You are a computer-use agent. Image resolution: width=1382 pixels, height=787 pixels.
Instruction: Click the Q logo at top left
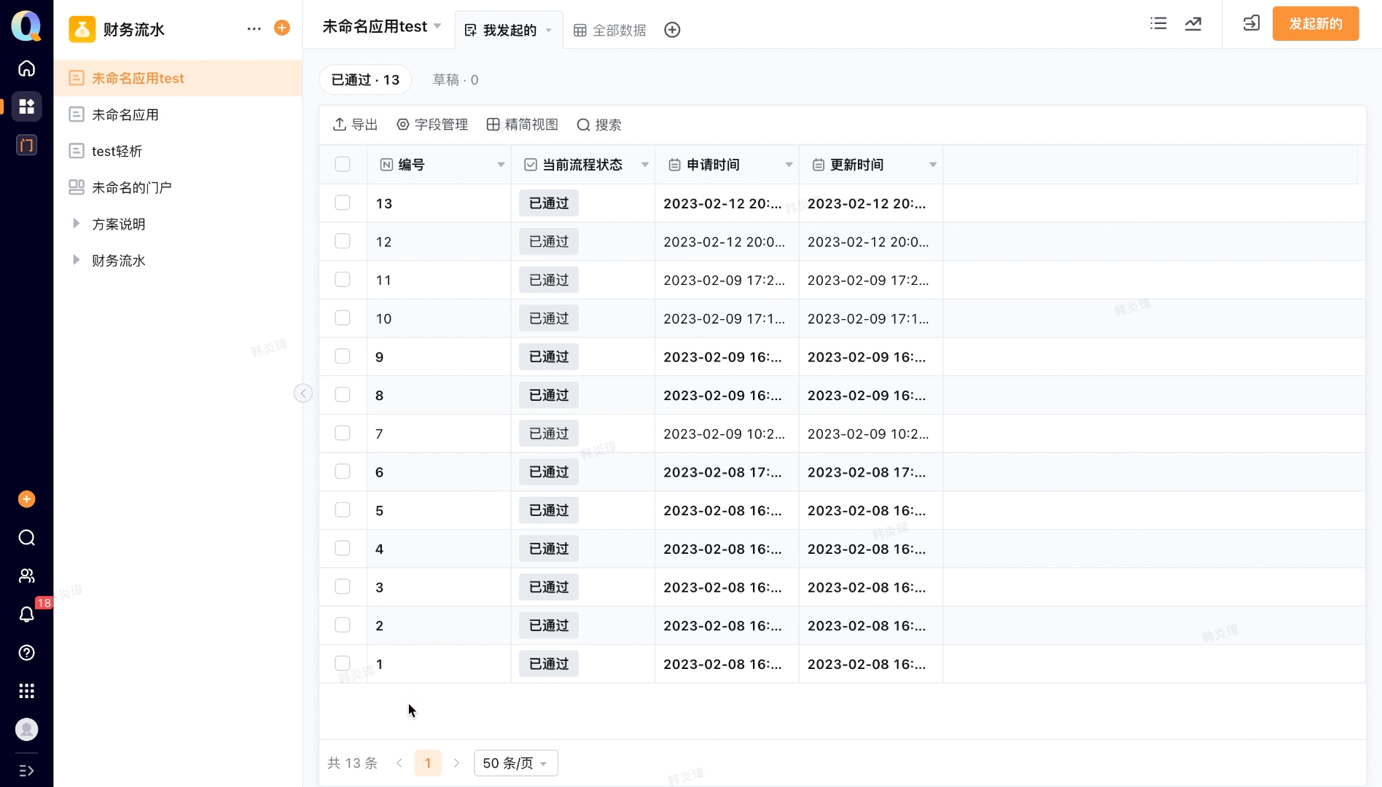coord(26,26)
